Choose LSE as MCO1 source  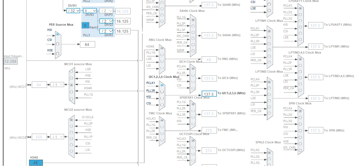[72, 71]
